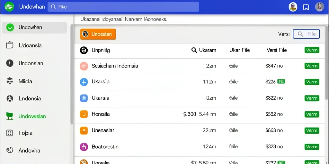Click the Undowhan app title
The width and height of the screenshot is (329, 164).
(x=32, y=7)
